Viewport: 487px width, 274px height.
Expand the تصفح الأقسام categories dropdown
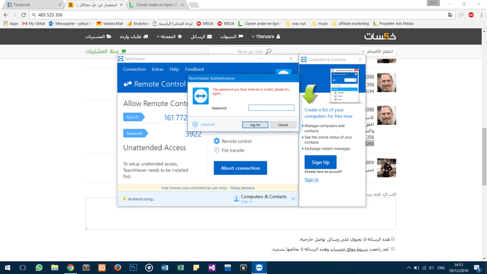click(377, 51)
